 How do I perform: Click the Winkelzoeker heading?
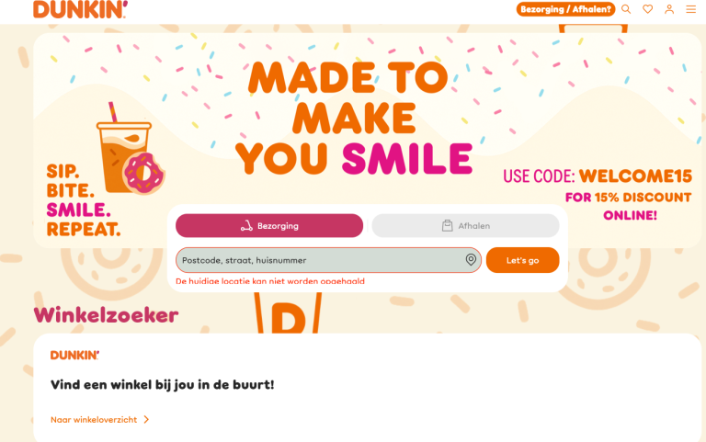106,315
